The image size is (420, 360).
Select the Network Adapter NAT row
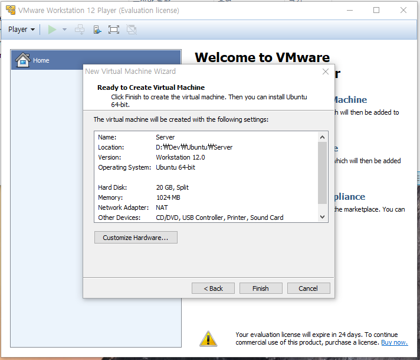click(206, 207)
